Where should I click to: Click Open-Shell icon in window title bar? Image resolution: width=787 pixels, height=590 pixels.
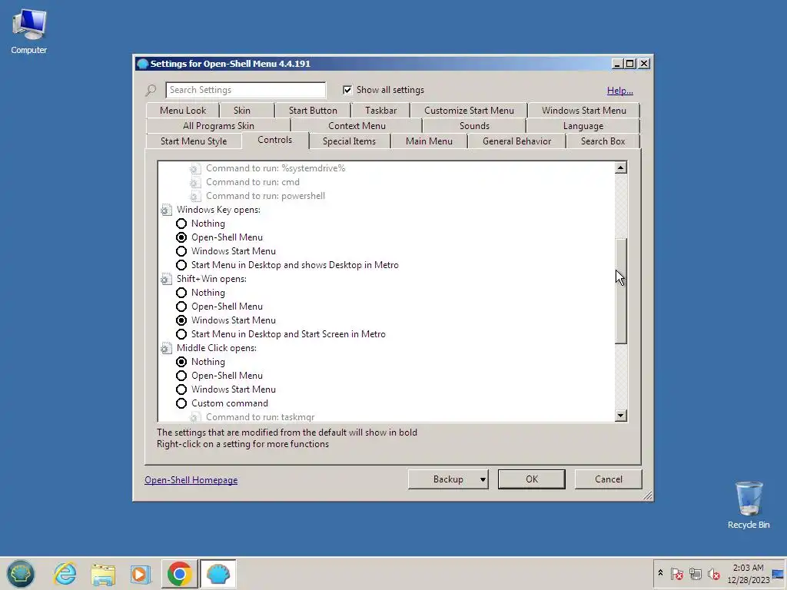tap(142, 64)
